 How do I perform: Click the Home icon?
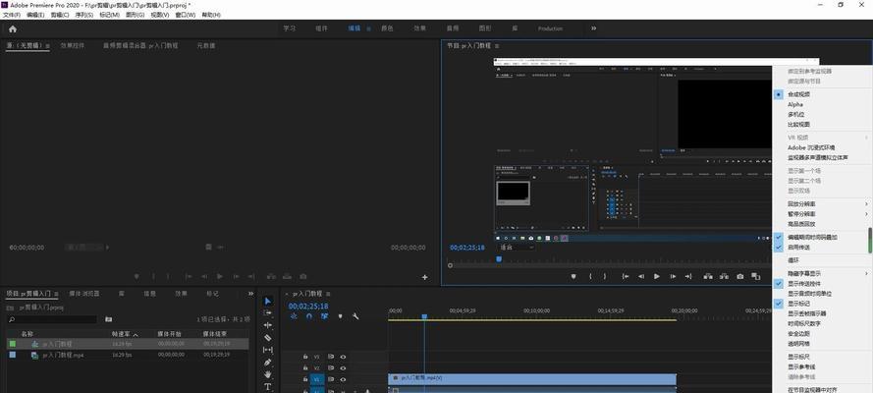(x=12, y=28)
